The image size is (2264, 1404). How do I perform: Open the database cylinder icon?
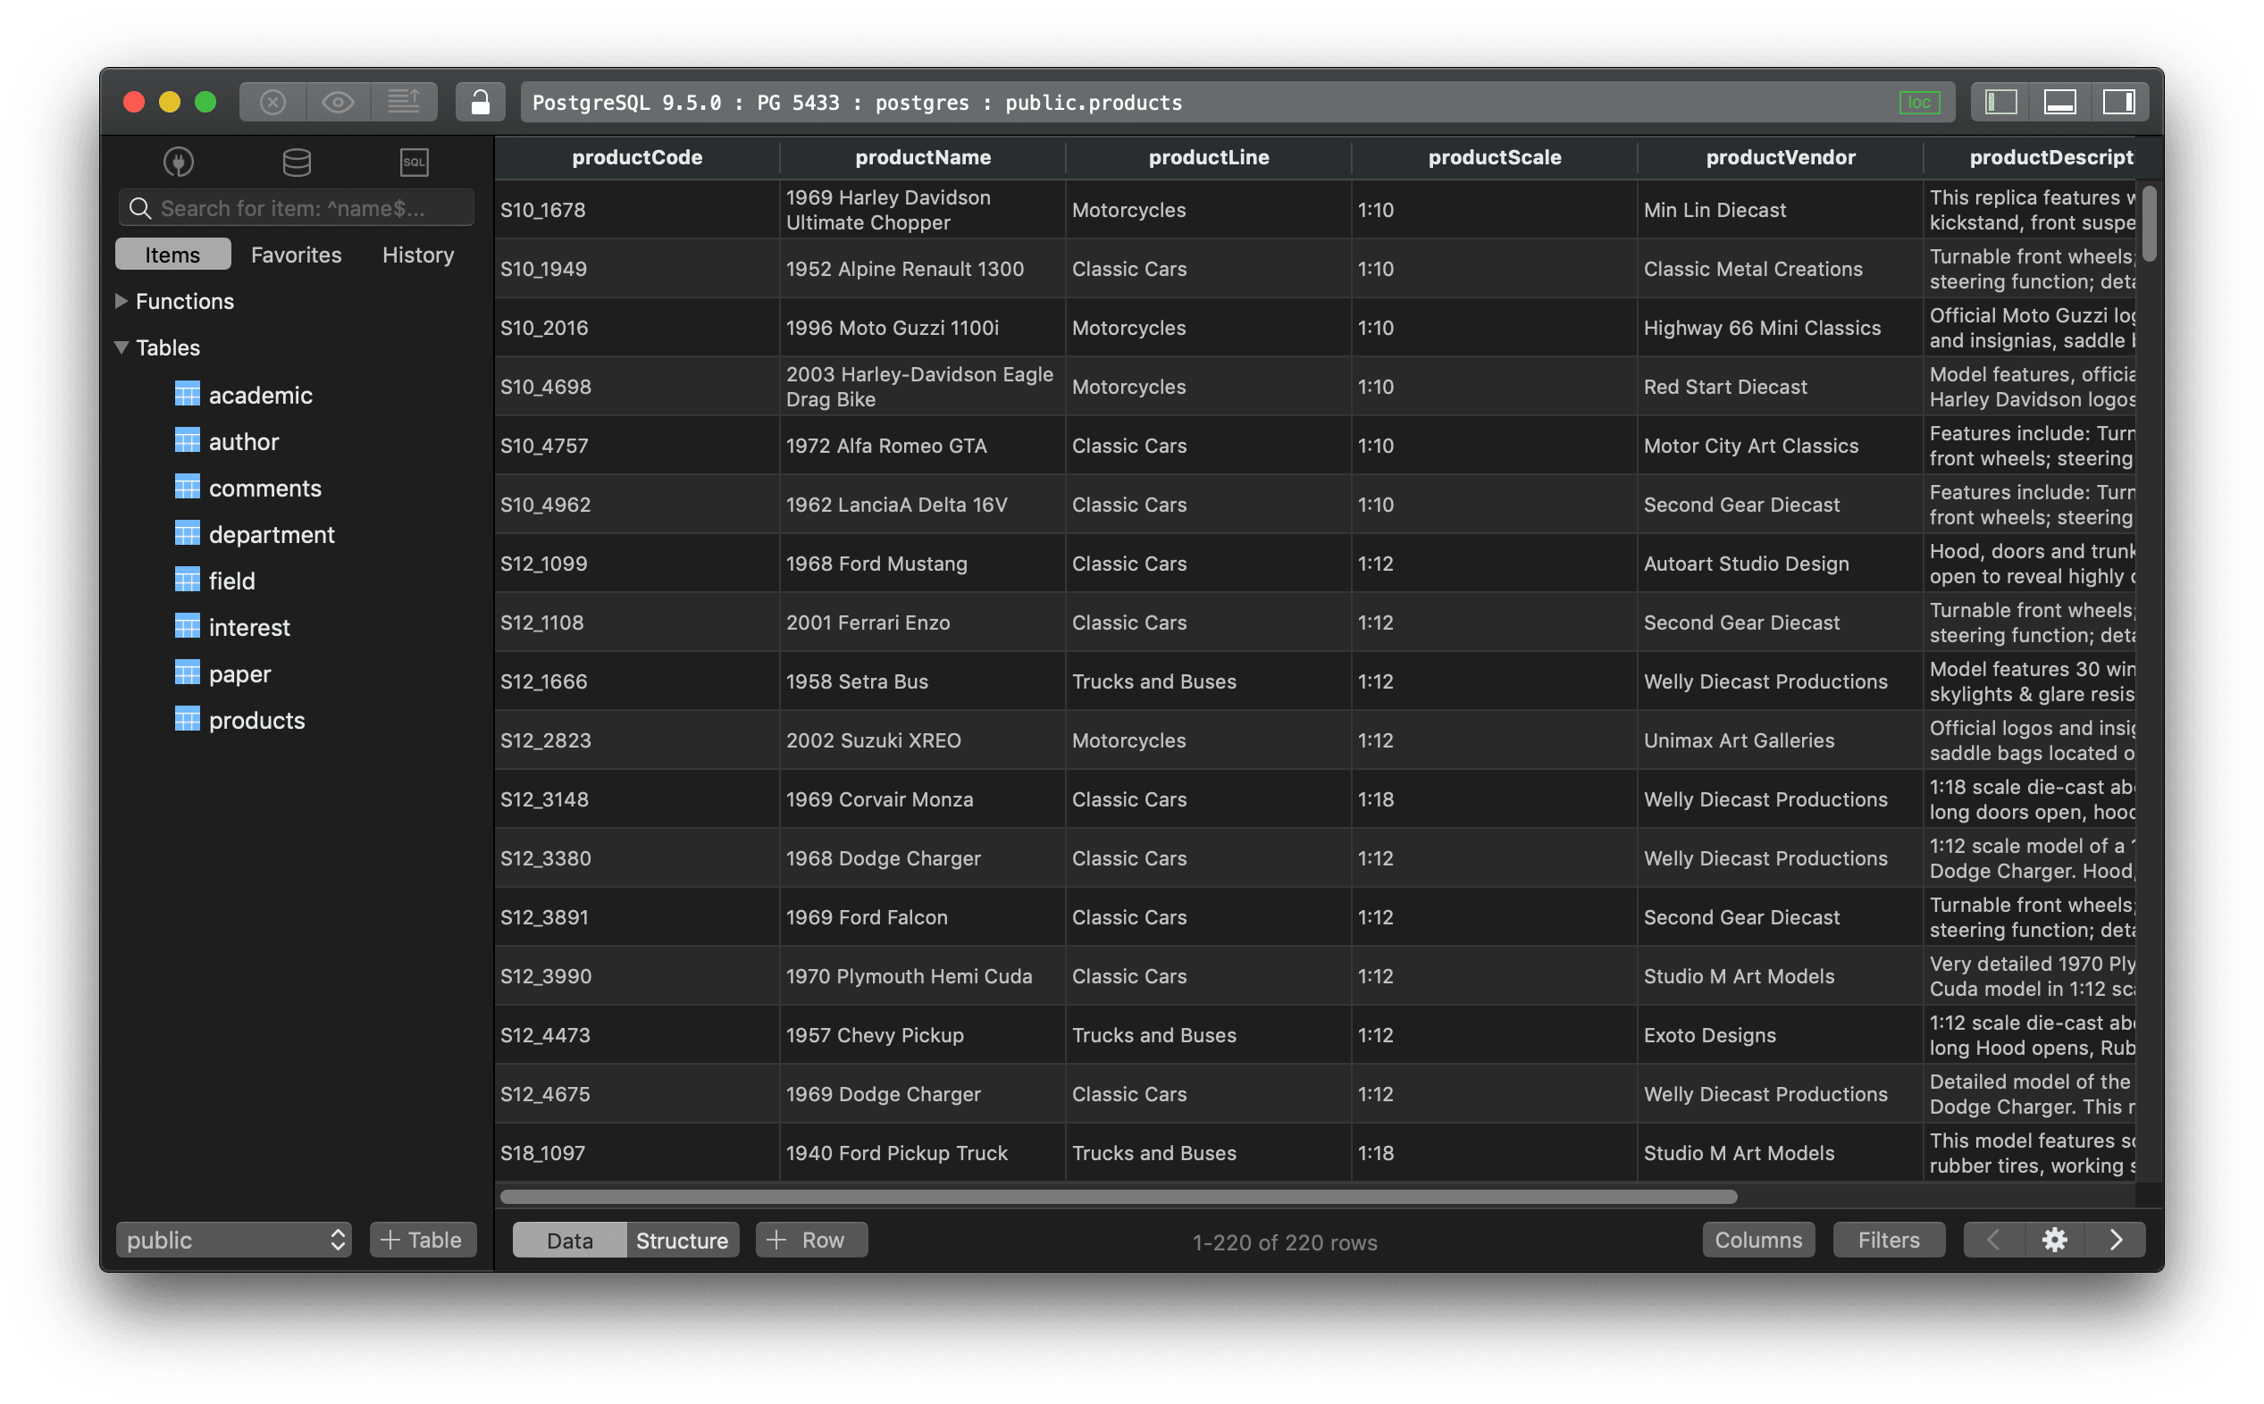[x=297, y=162]
